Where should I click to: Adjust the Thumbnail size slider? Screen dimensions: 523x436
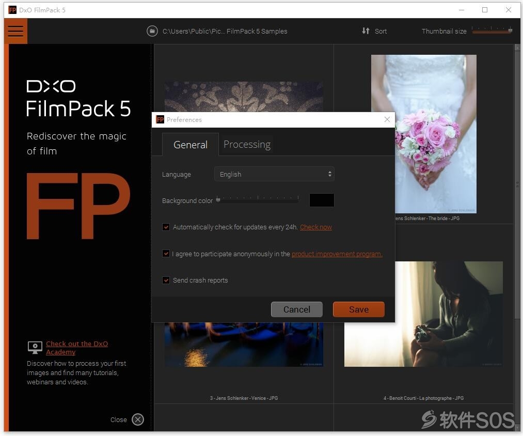pos(492,30)
